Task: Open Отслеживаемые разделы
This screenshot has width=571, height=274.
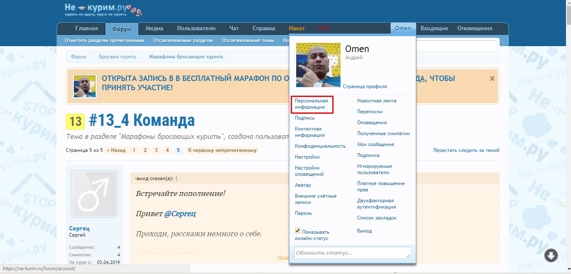Action: [x=183, y=40]
